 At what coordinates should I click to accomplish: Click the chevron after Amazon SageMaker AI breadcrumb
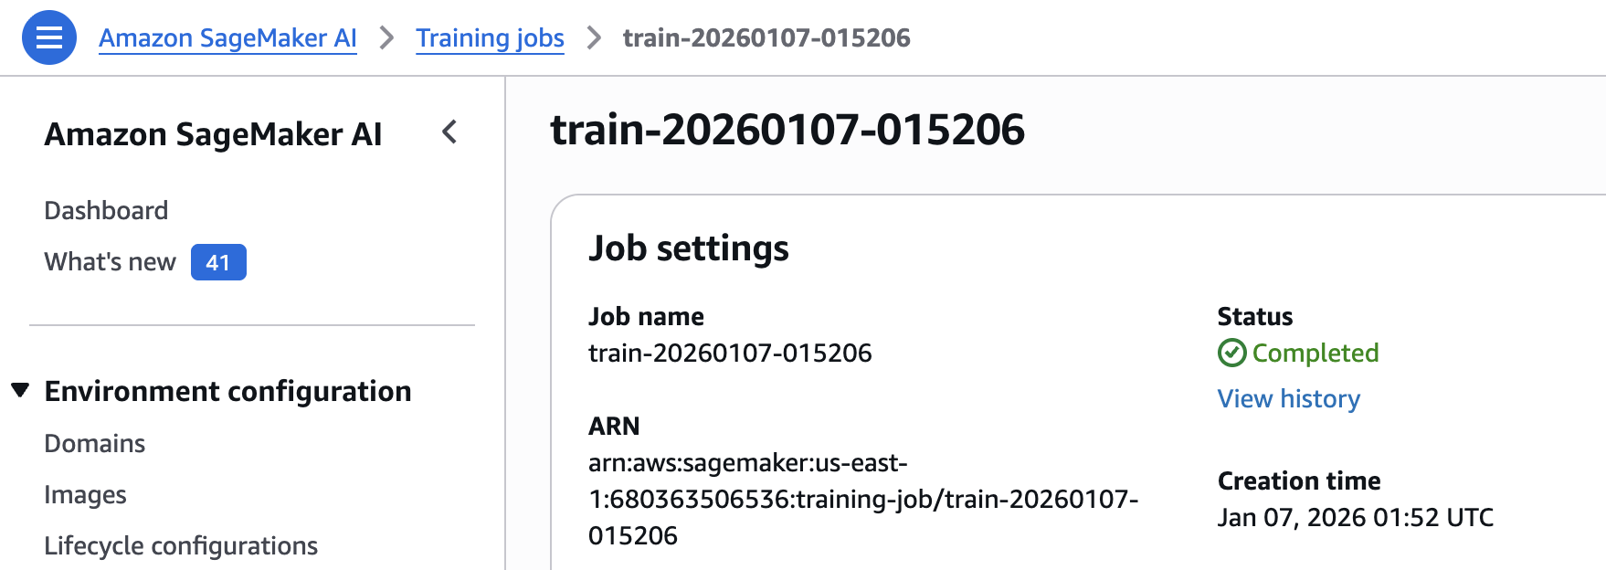tap(386, 37)
